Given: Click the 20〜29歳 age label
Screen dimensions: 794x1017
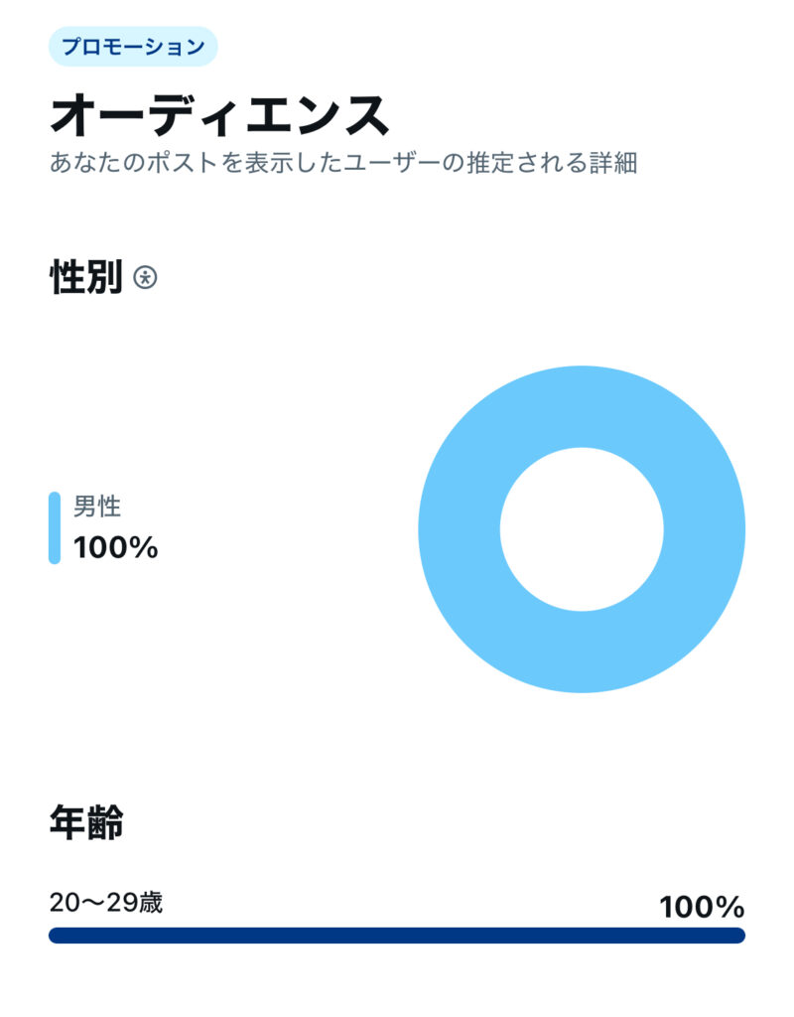Looking at the screenshot, I should coord(106,903).
